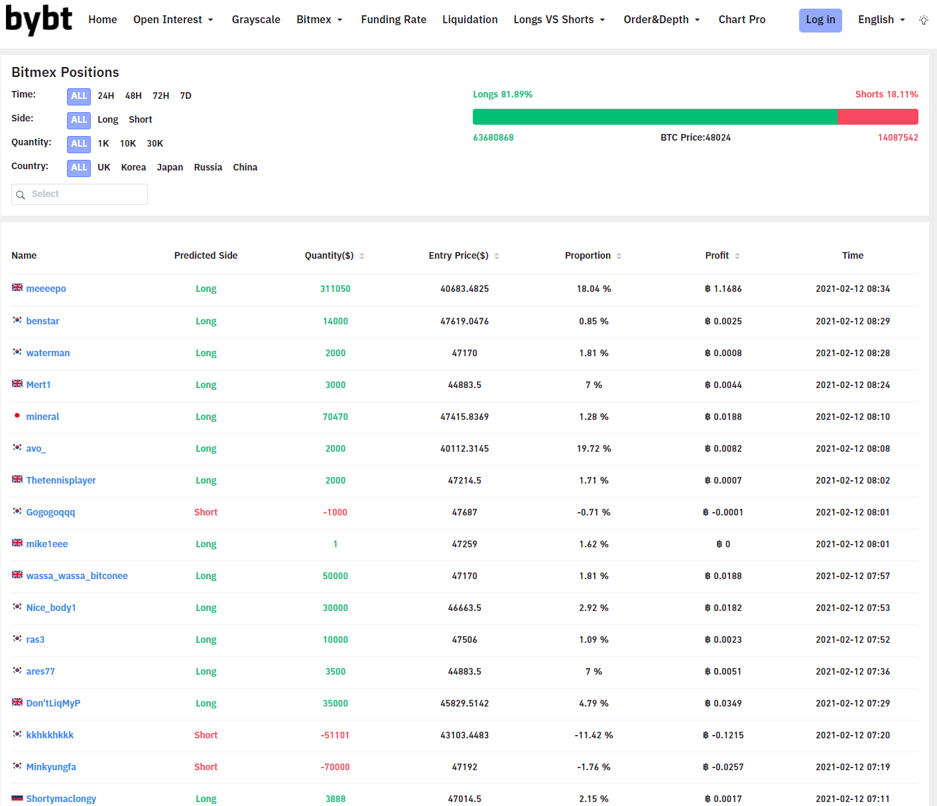Filter Time to 72H

pos(161,96)
